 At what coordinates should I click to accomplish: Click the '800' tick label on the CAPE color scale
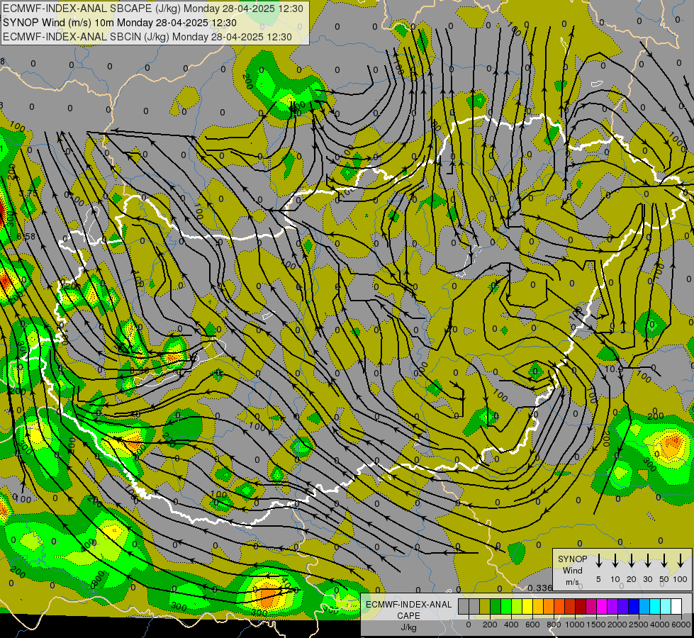[x=554, y=625]
